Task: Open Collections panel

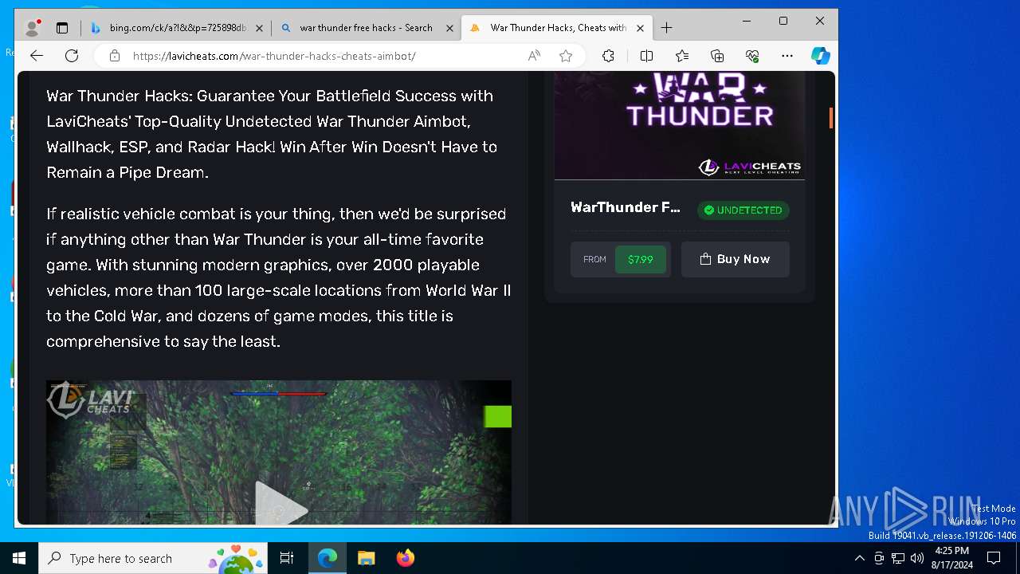Action: pyautogui.click(x=717, y=56)
